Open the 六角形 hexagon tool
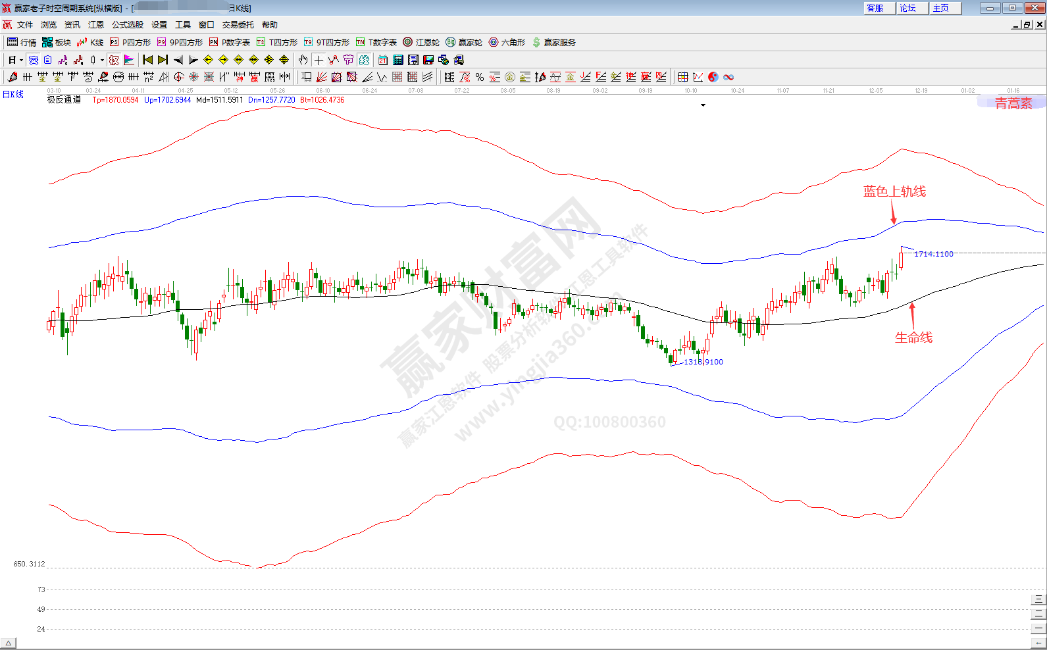The height and width of the screenshot is (650, 1047). coord(507,42)
